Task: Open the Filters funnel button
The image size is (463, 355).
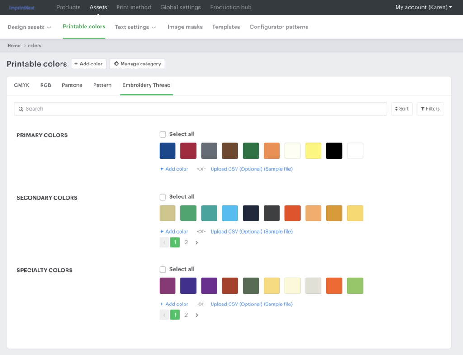Action: [430, 109]
